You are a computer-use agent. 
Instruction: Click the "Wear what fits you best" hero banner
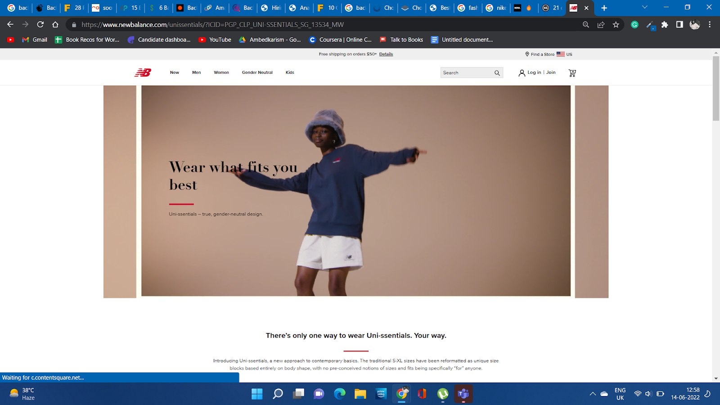356,191
